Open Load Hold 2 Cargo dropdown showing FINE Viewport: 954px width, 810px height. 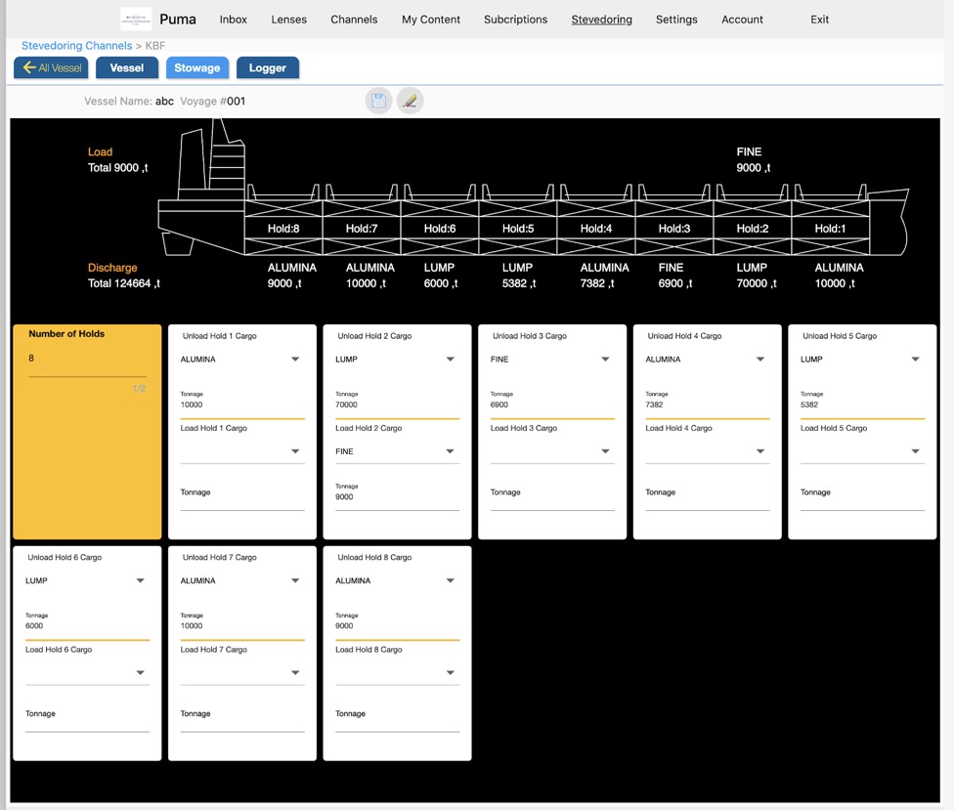tap(397, 451)
